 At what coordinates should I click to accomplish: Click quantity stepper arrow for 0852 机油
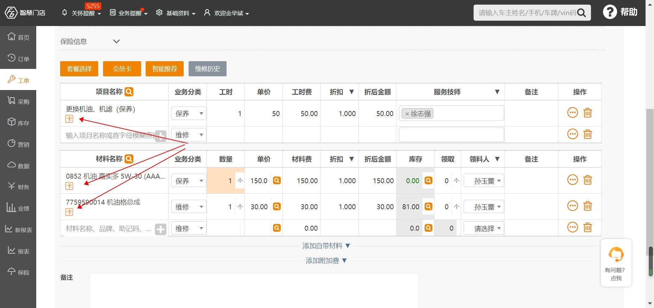coord(240,180)
